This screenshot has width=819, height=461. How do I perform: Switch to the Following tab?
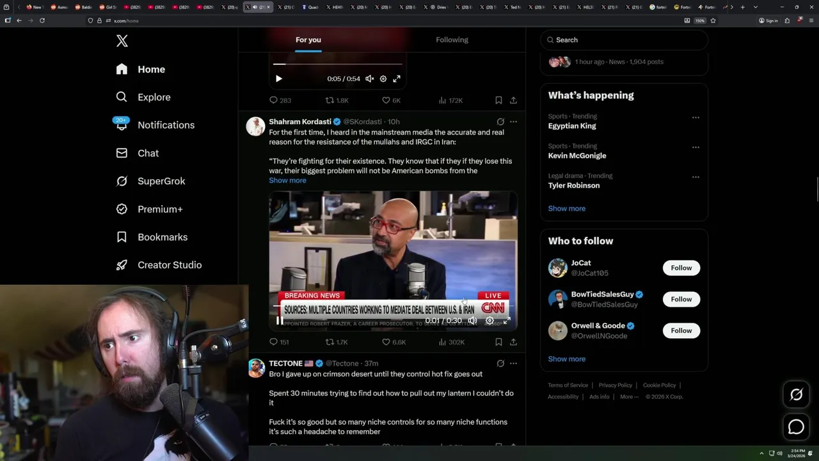[x=452, y=40]
